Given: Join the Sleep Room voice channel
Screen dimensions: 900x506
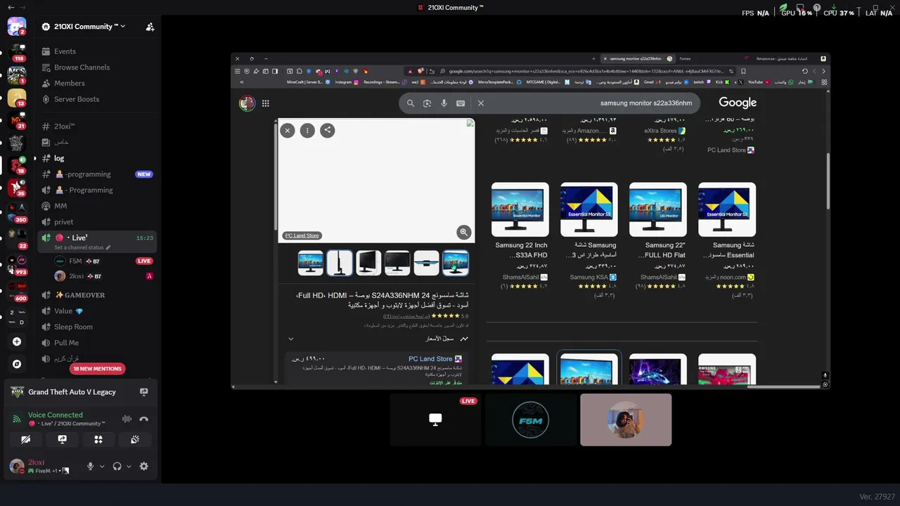Looking at the screenshot, I should (x=98, y=327).
